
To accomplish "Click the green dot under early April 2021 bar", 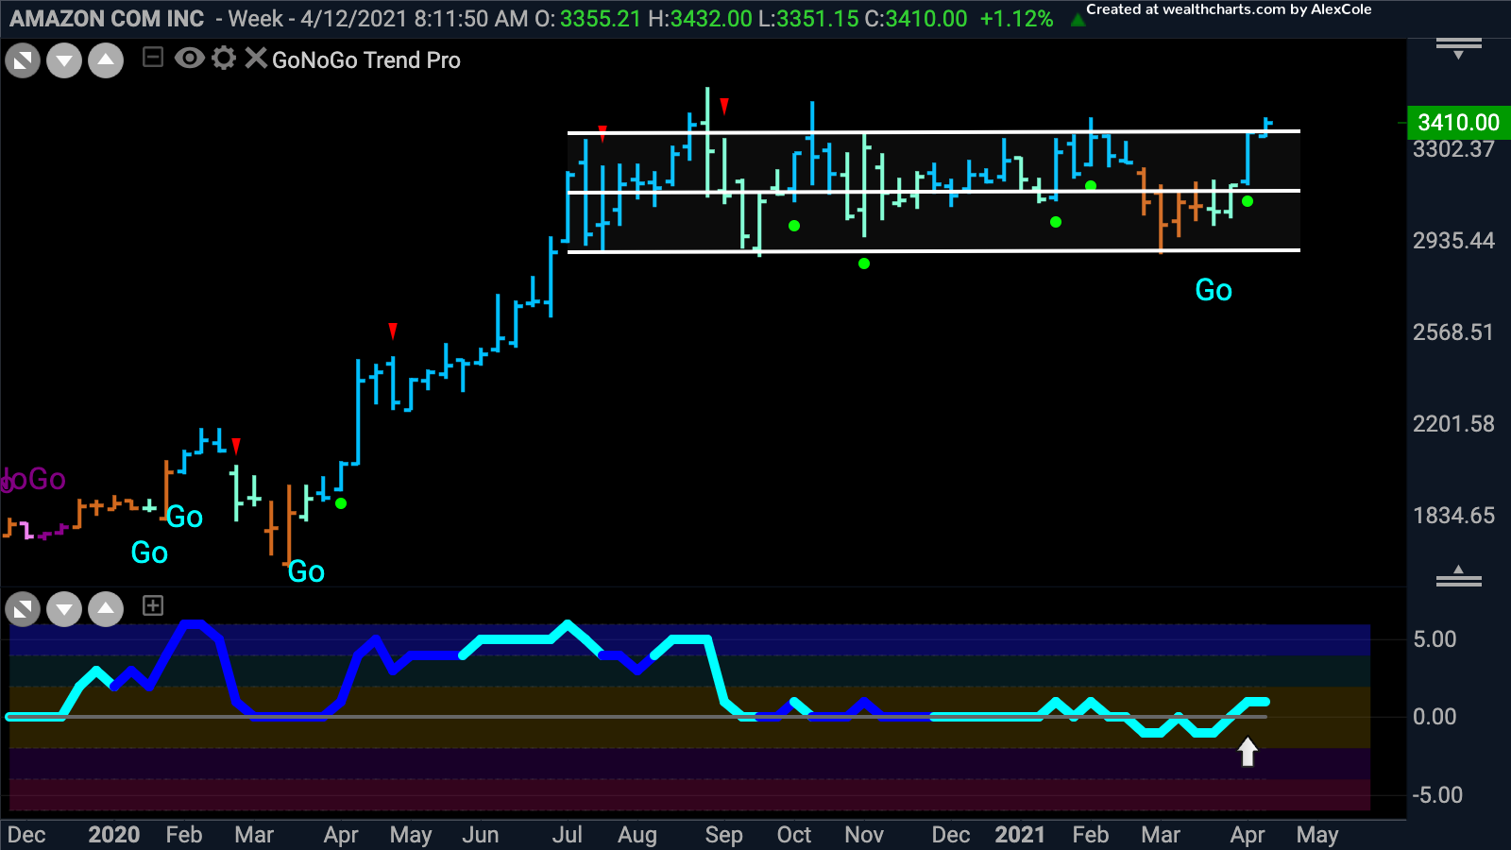I will coord(1248,201).
